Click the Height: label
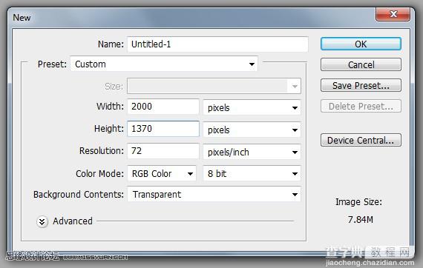Screen dimensions: 423x268 click(109, 129)
